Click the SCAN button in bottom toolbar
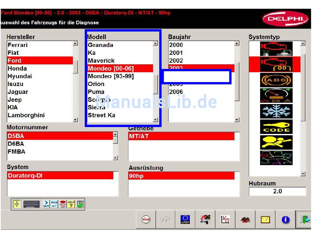Screen dimensions: 312x238 point(146,220)
